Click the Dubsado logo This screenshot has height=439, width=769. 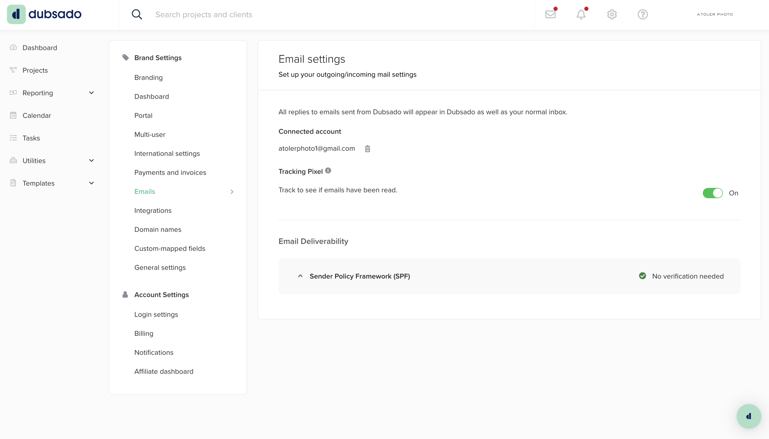pos(44,14)
